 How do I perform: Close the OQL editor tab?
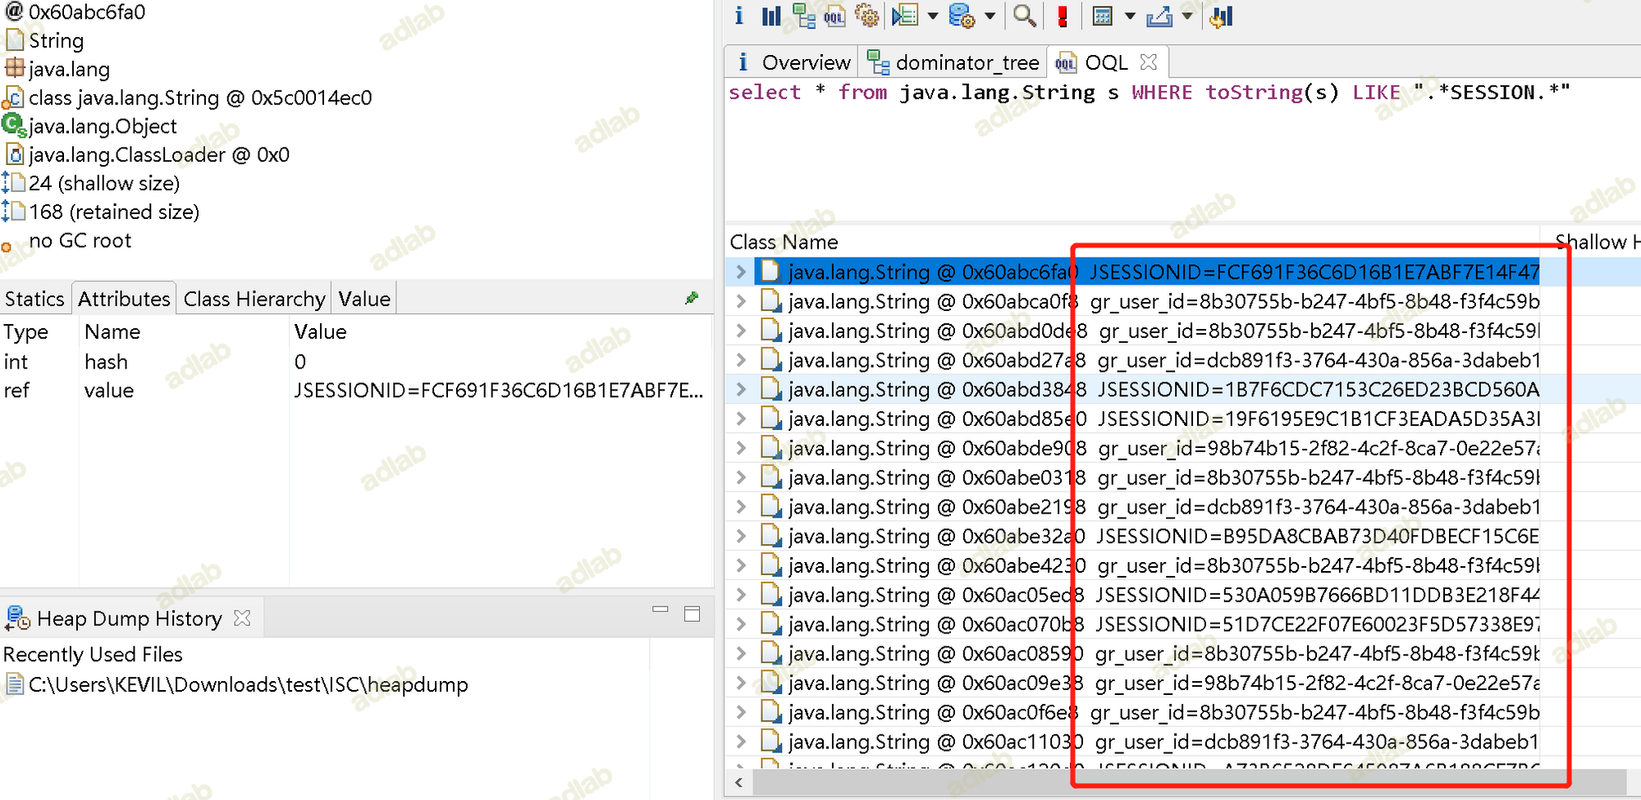[x=1149, y=62]
